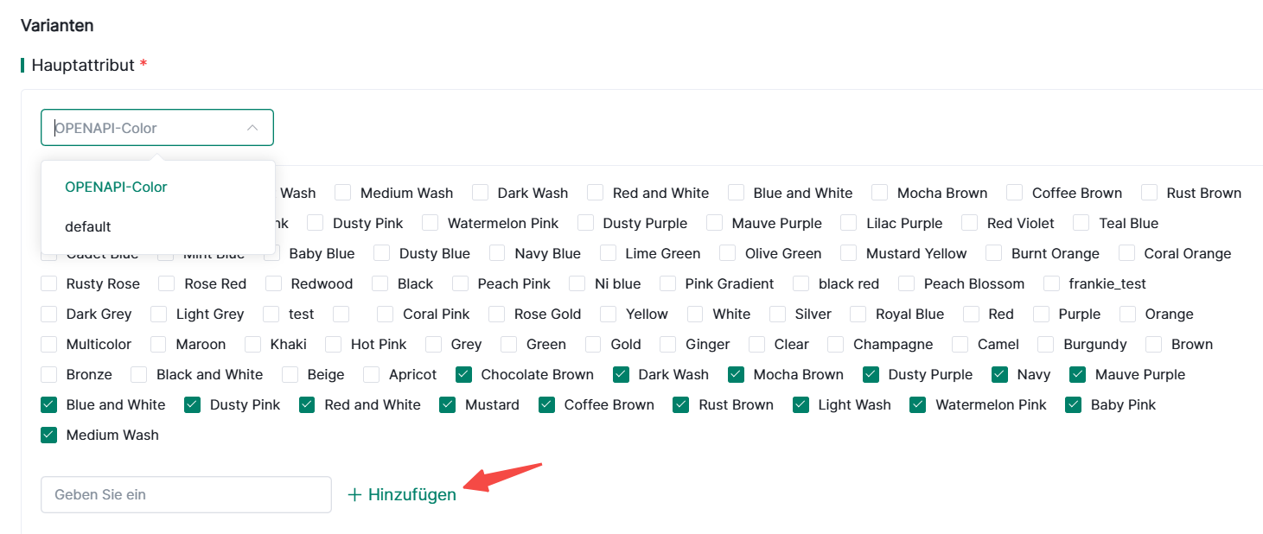Uncheck the Baby Pink checkbox

point(1074,405)
